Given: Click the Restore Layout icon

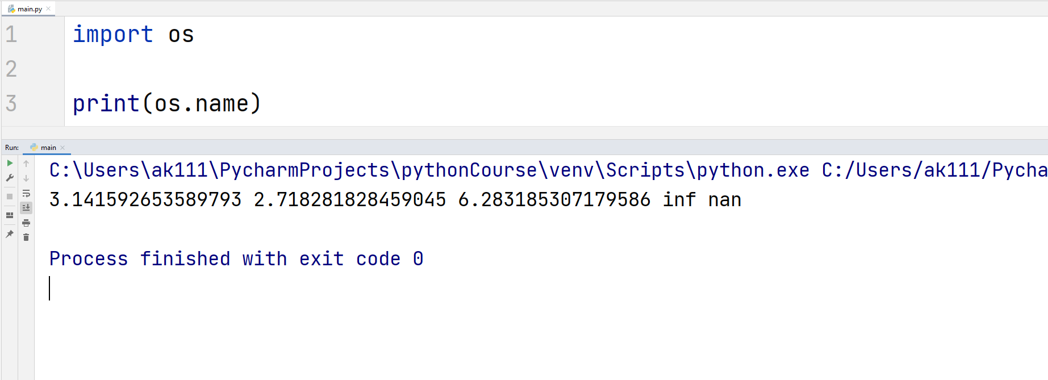Looking at the screenshot, I should click(9, 215).
